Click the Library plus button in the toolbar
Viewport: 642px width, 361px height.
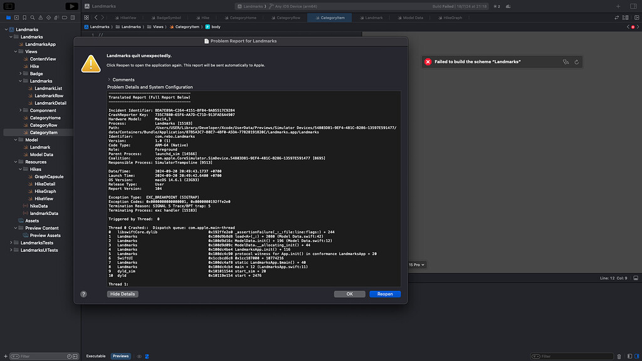618,6
